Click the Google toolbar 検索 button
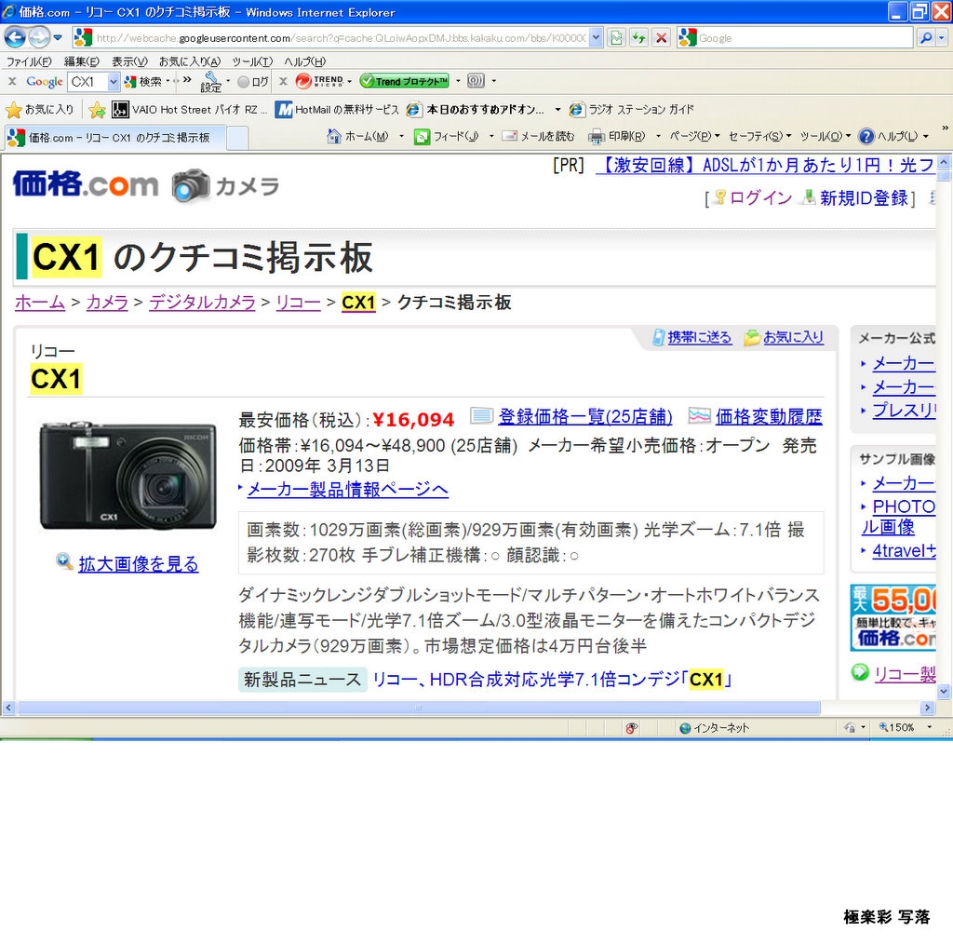This screenshot has width=953, height=945. pos(142,82)
